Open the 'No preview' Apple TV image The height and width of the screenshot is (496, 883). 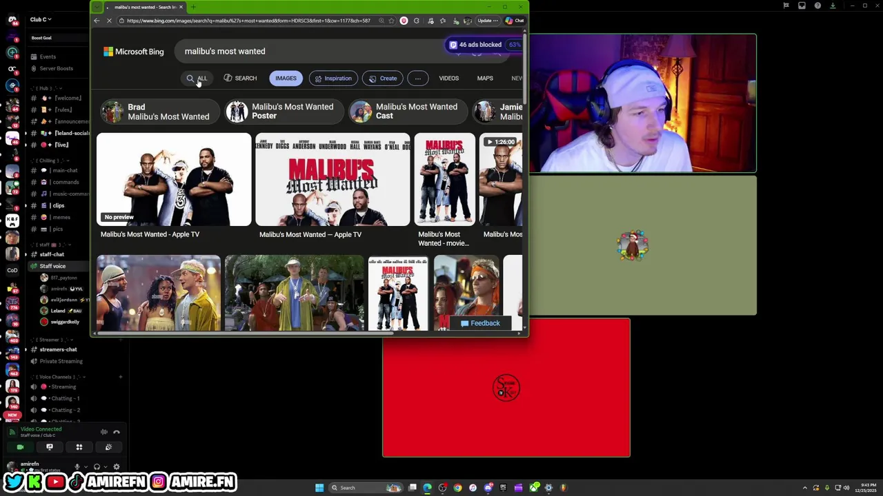174,180
